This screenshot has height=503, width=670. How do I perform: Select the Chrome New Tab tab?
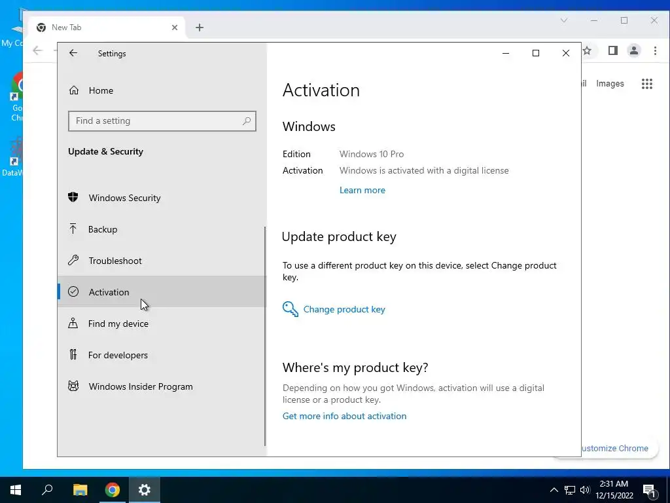[107, 28]
